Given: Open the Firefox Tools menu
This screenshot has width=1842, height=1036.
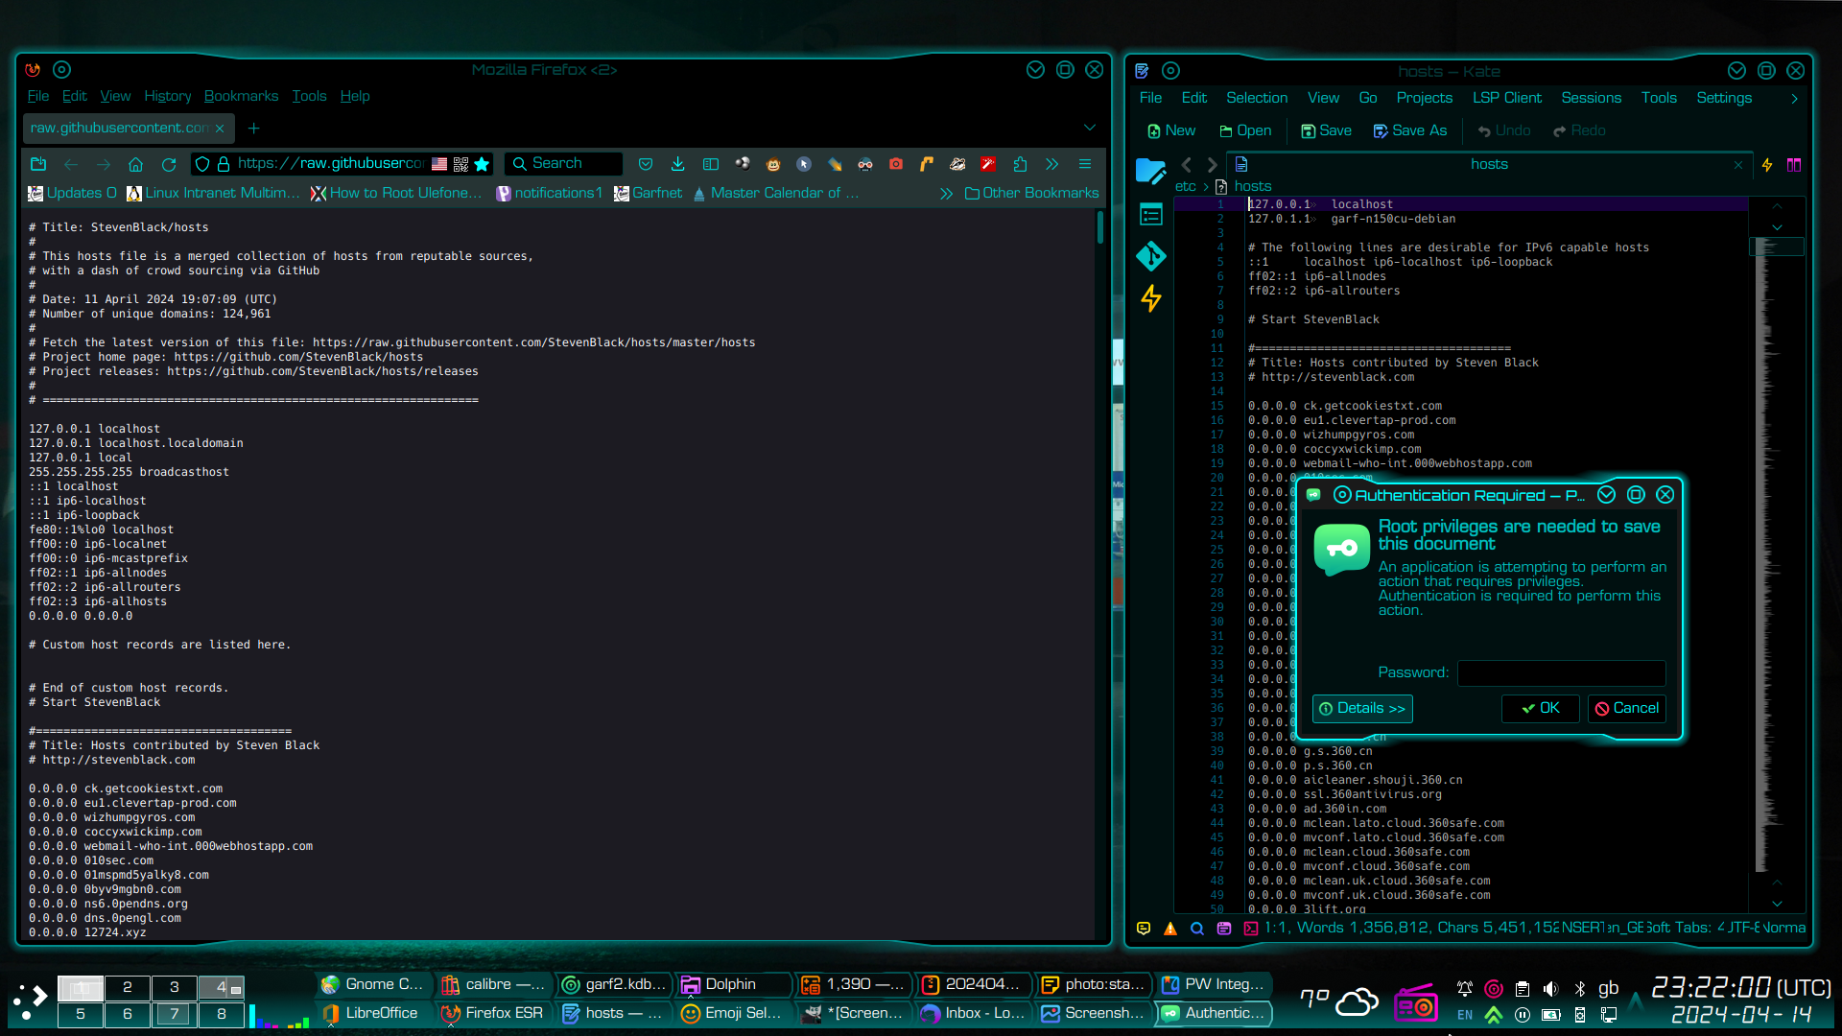Looking at the screenshot, I should (x=309, y=96).
